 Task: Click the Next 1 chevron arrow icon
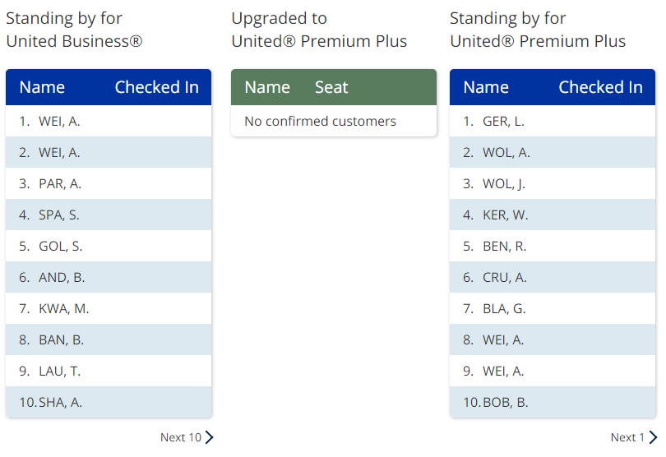coord(653,437)
